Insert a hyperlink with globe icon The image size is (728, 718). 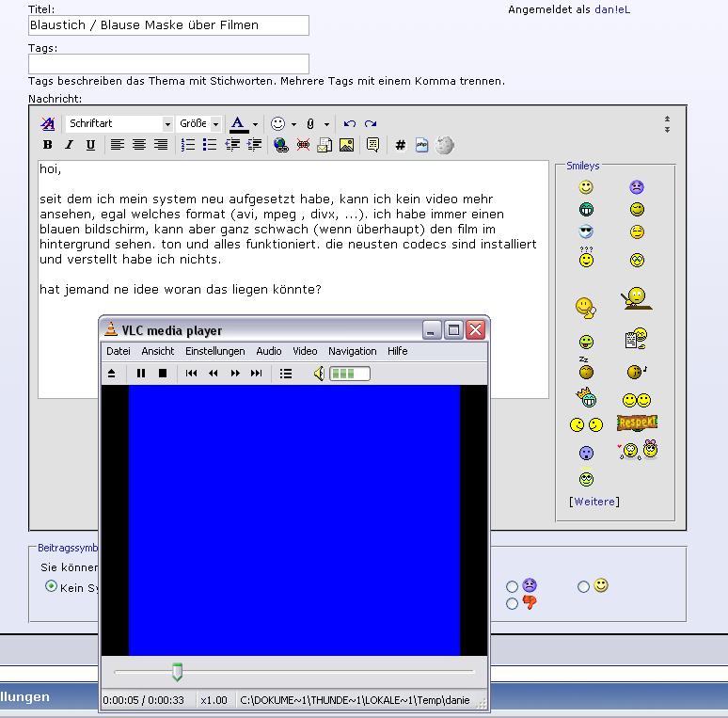pos(281,145)
